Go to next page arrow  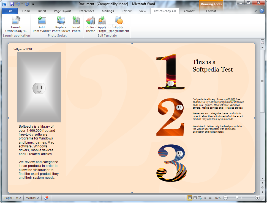pos(262,192)
